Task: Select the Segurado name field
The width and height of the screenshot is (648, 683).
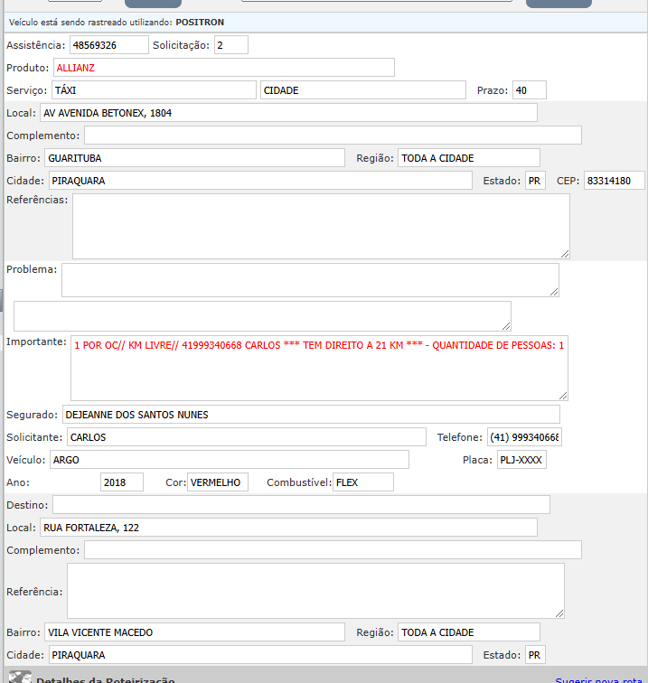Action: click(310, 415)
